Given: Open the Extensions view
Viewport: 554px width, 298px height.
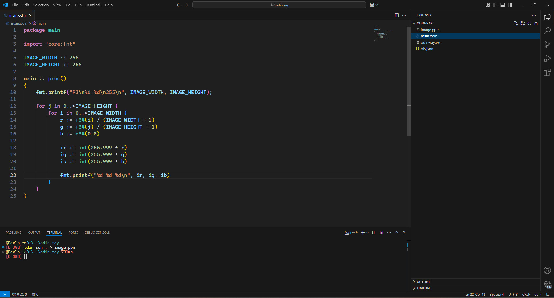Looking at the screenshot, I should tap(547, 72).
